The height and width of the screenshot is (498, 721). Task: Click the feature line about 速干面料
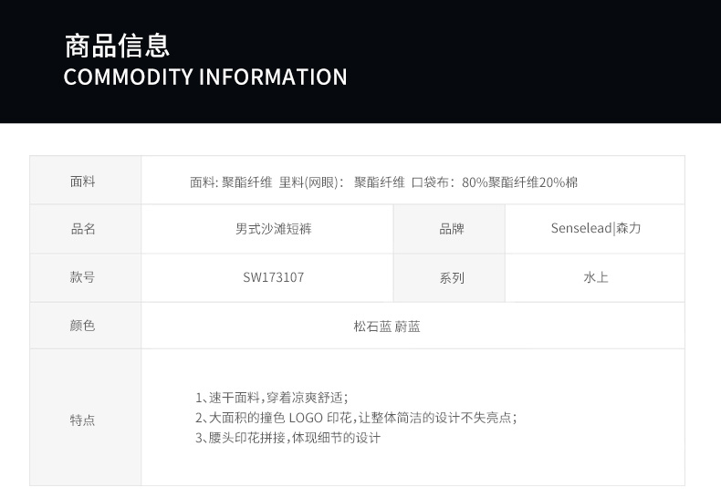click(272, 398)
